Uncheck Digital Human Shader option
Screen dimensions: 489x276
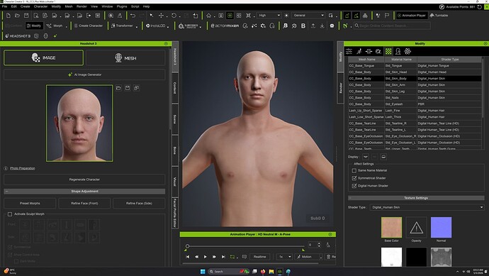pyautogui.click(x=354, y=186)
